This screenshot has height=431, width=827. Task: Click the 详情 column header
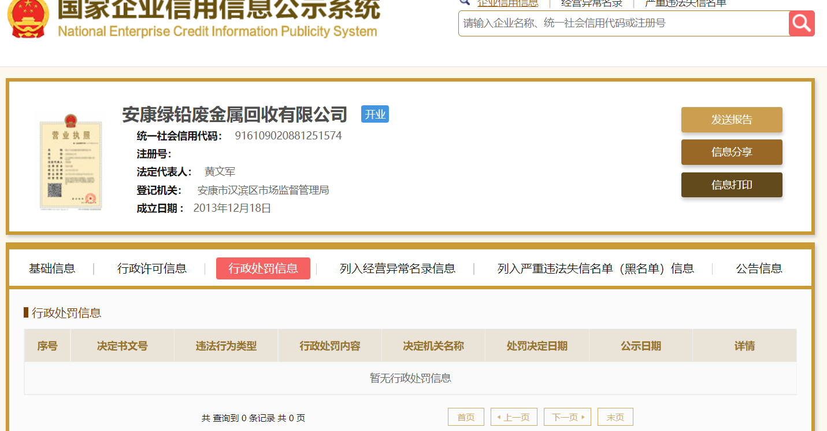tap(744, 346)
